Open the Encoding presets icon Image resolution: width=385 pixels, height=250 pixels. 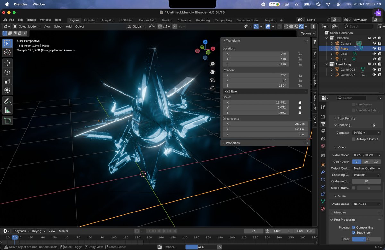click(x=373, y=125)
